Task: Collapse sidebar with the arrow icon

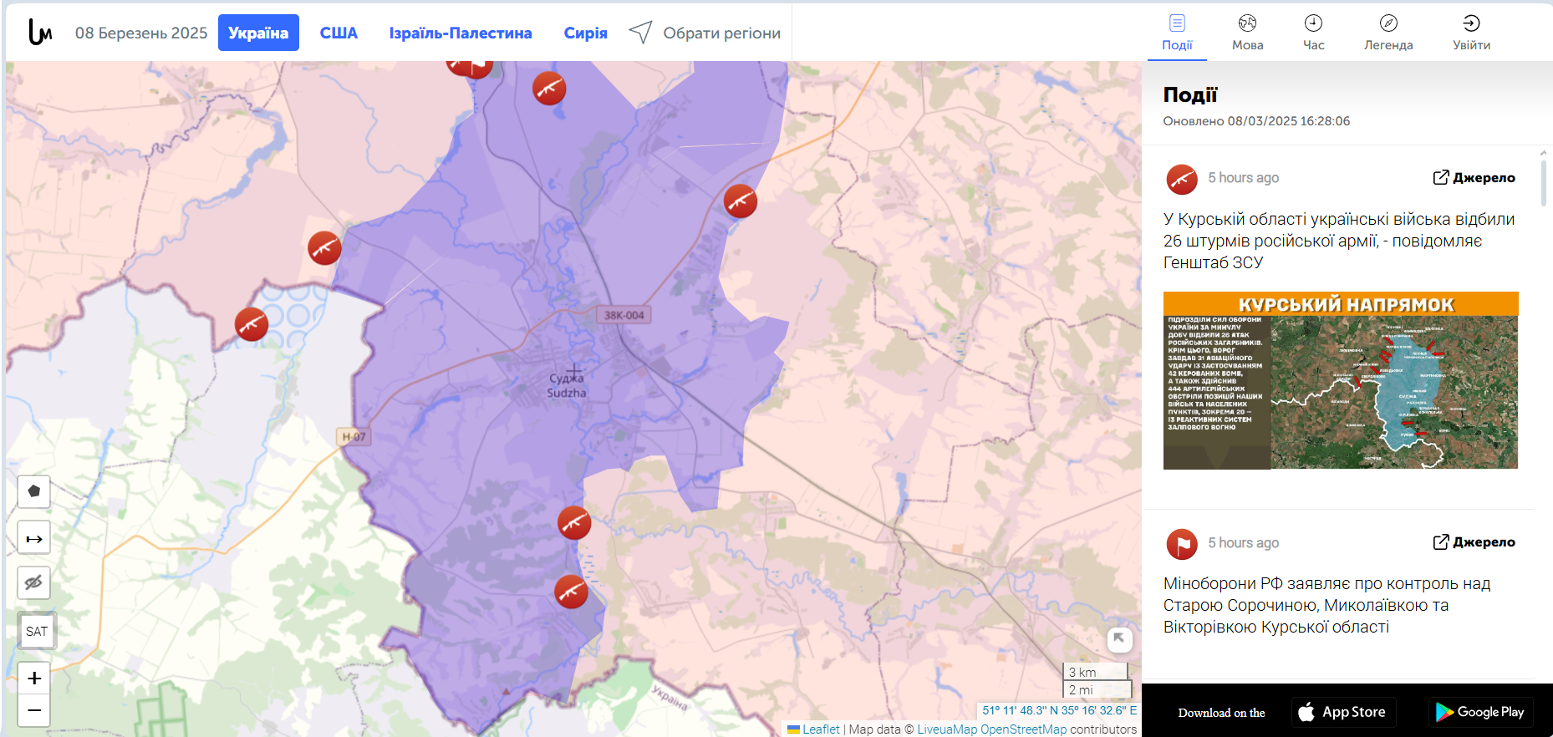Action: 1119,639
